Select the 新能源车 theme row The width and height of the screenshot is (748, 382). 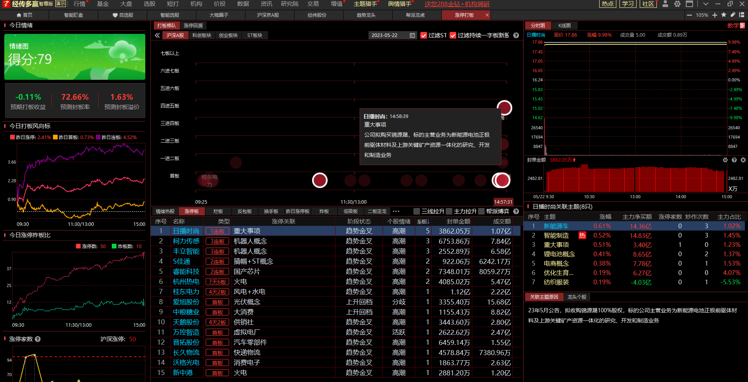pyautogui.click(x=634, y=226)
